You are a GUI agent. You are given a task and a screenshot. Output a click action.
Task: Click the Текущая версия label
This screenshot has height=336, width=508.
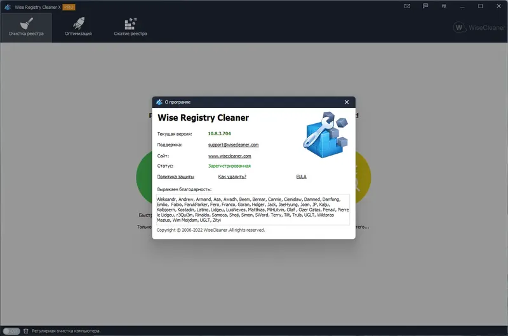(x=175, y=134)
